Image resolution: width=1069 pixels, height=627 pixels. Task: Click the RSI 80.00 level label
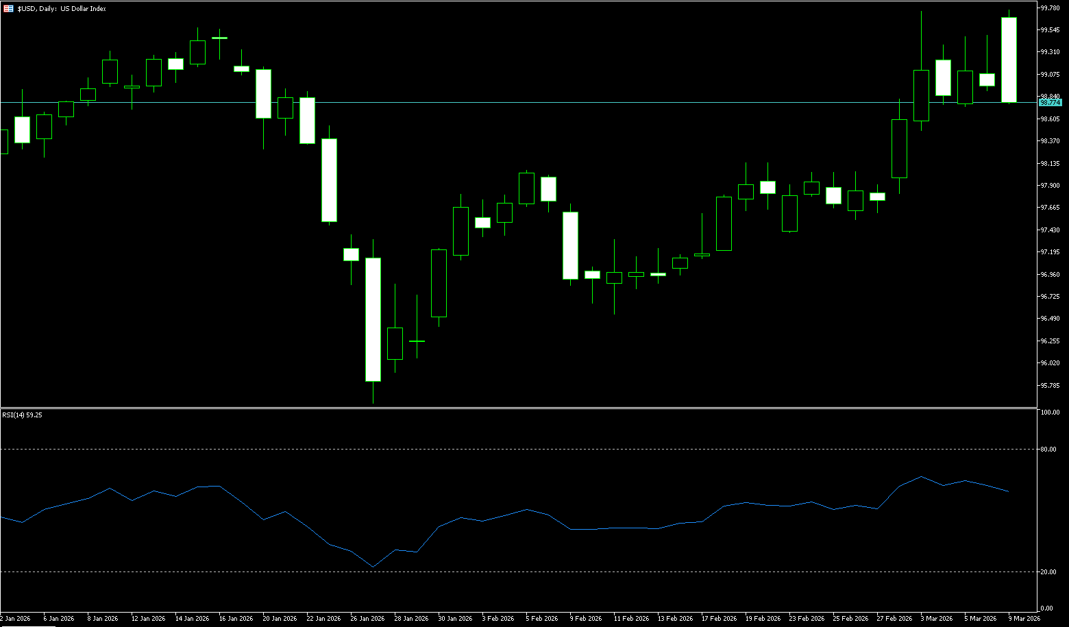click(x=1048, y=450)
